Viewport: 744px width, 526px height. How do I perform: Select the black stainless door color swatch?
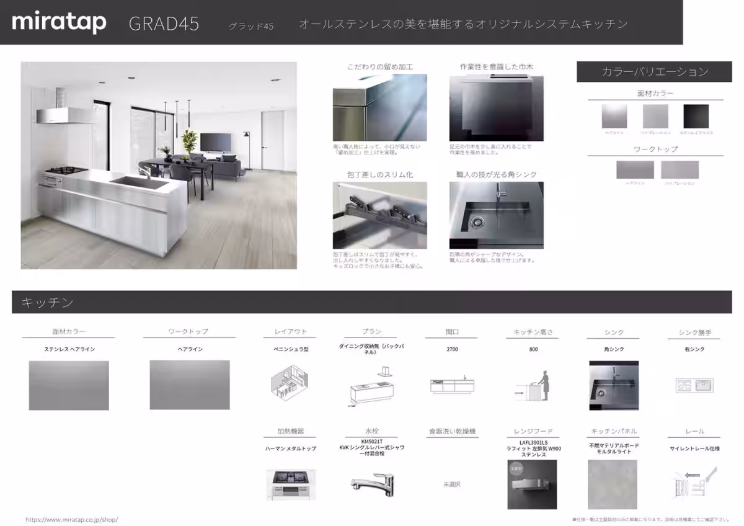pyautogui.click(x=696, y=116)
